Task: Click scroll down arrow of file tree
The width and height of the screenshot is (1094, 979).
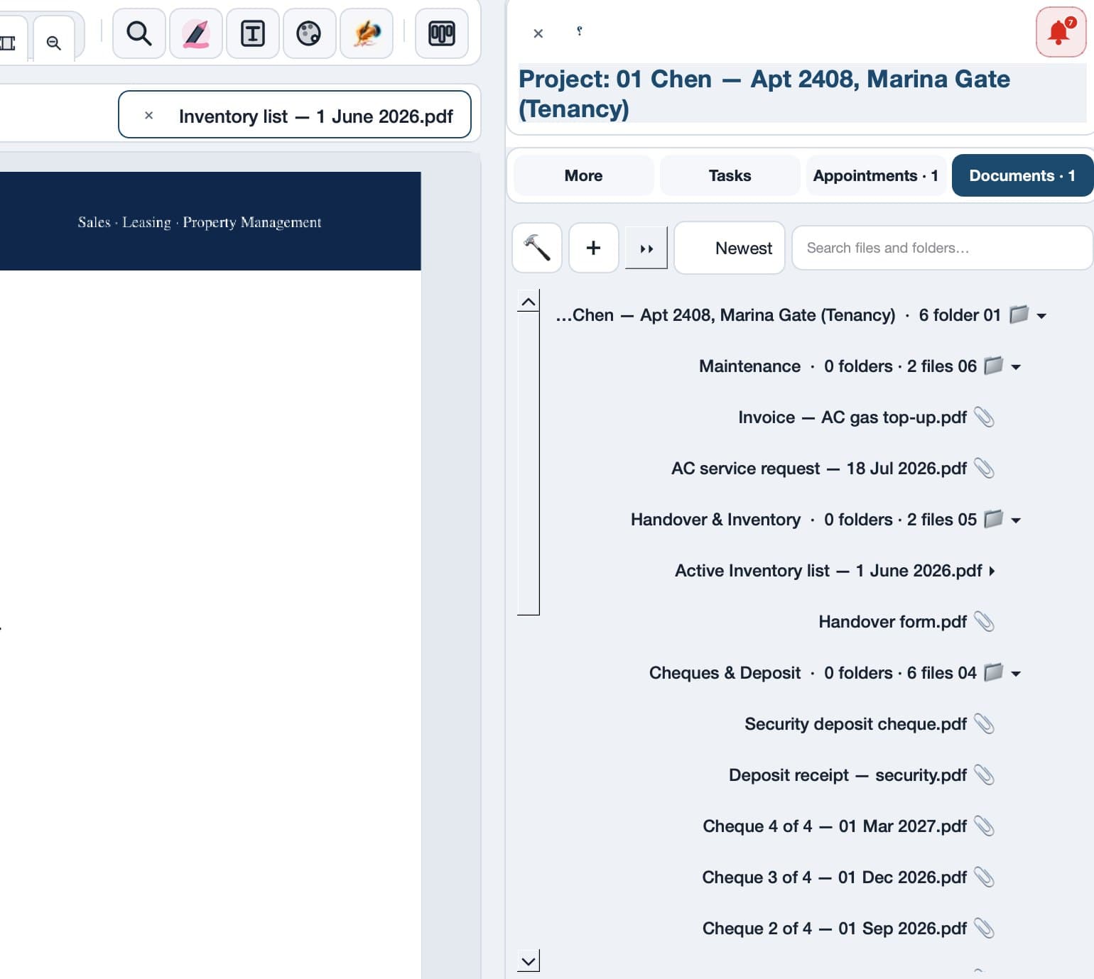Action: click(529, 961)
